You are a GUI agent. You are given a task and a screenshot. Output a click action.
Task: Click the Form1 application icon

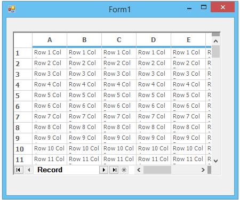pos(12,9)
